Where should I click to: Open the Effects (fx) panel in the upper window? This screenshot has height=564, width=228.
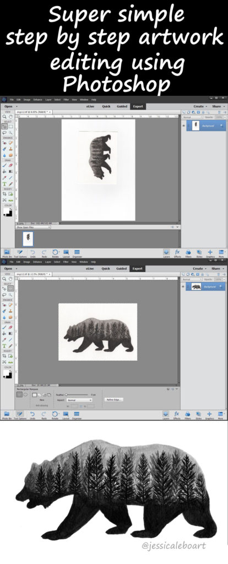point(177,253)
